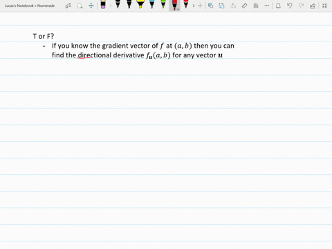Screen dimensions: 332x249
Task: Click the misspelled word 'directional'
Action: [x=95, y=55]
